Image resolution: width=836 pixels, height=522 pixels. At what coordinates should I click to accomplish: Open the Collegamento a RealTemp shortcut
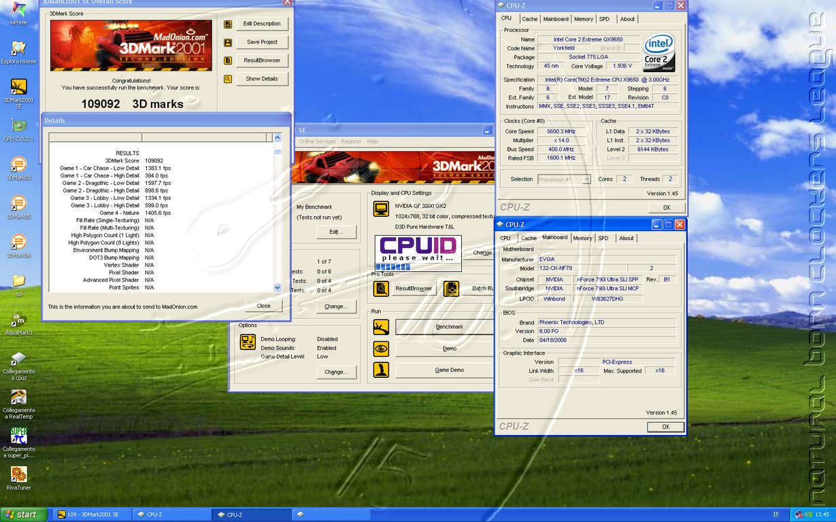18,404
